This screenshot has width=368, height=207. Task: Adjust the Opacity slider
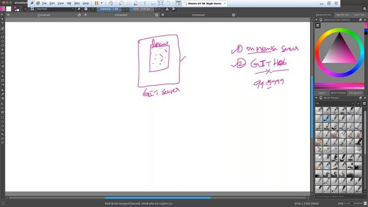[109, 9]
